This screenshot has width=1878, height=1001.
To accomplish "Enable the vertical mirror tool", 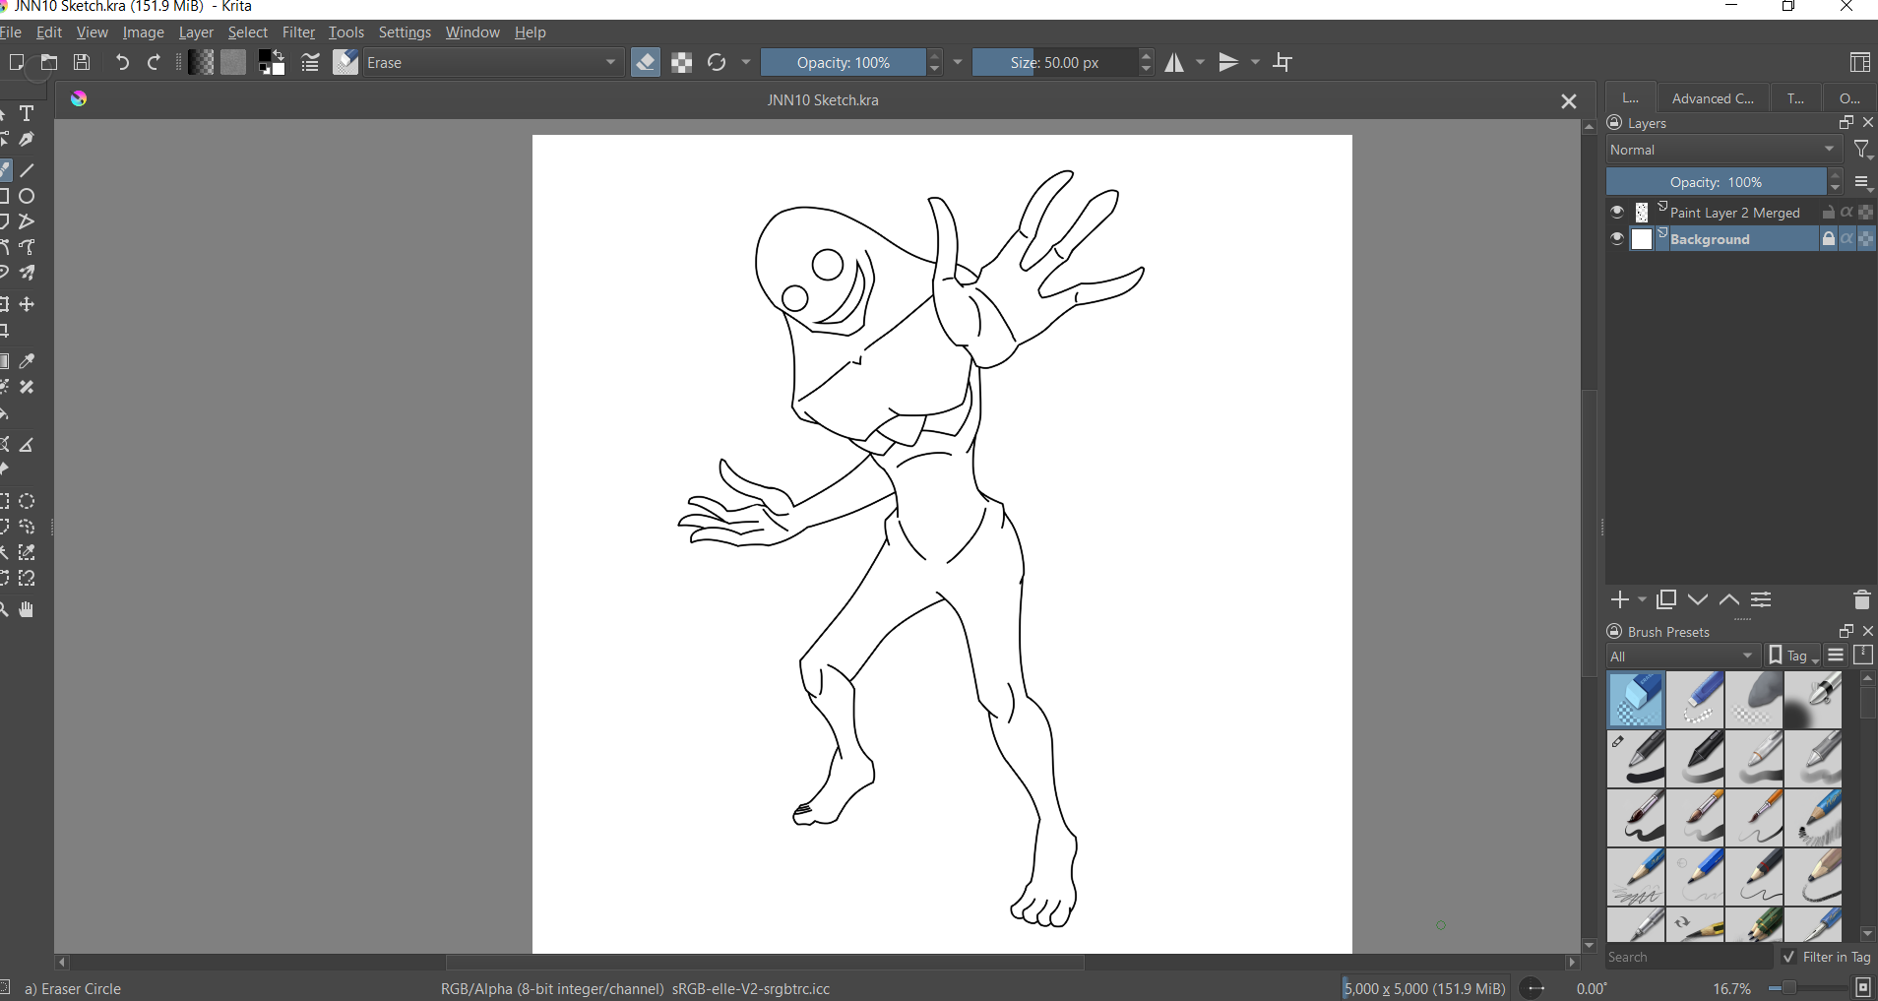I will (1229, 63).
